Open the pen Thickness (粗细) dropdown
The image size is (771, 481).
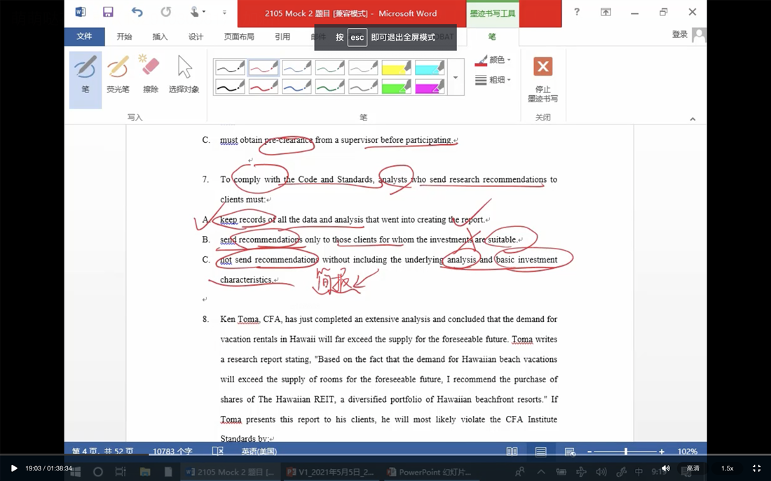493,80
